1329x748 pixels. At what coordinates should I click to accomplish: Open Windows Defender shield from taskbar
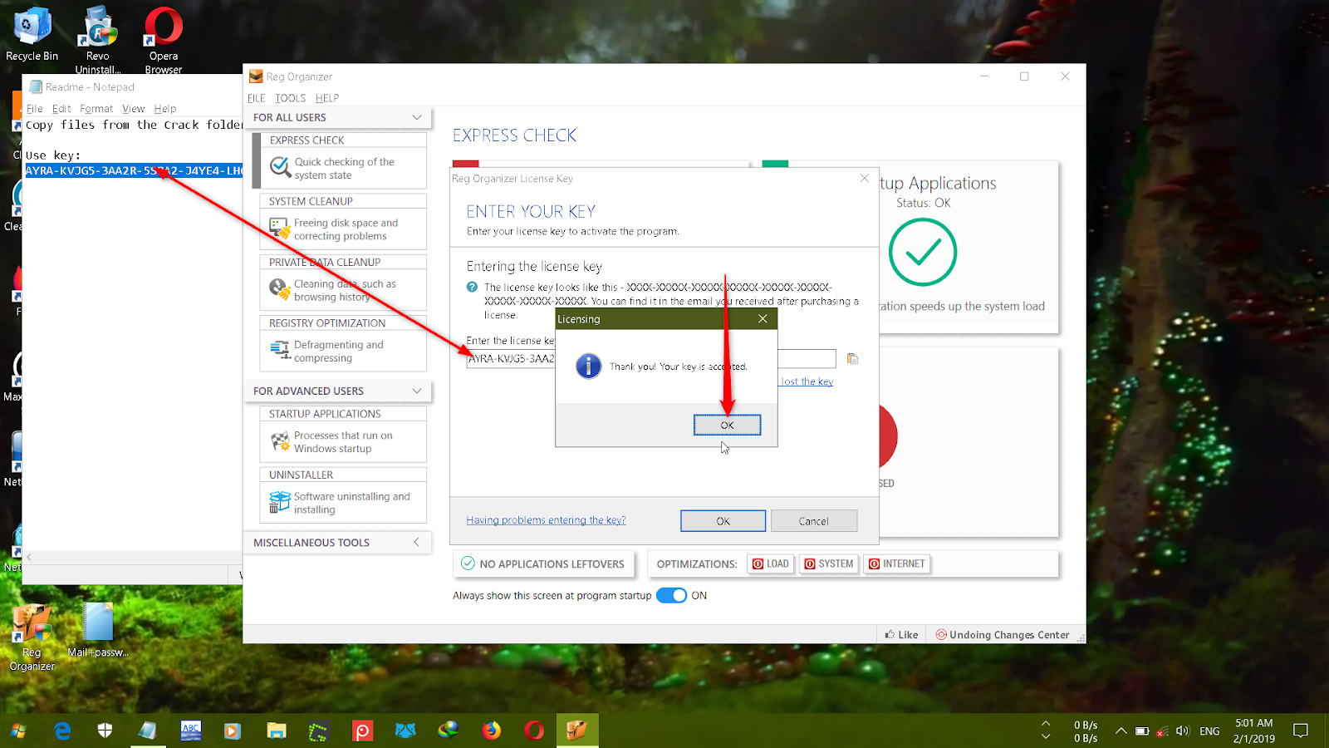pos(105,731)
